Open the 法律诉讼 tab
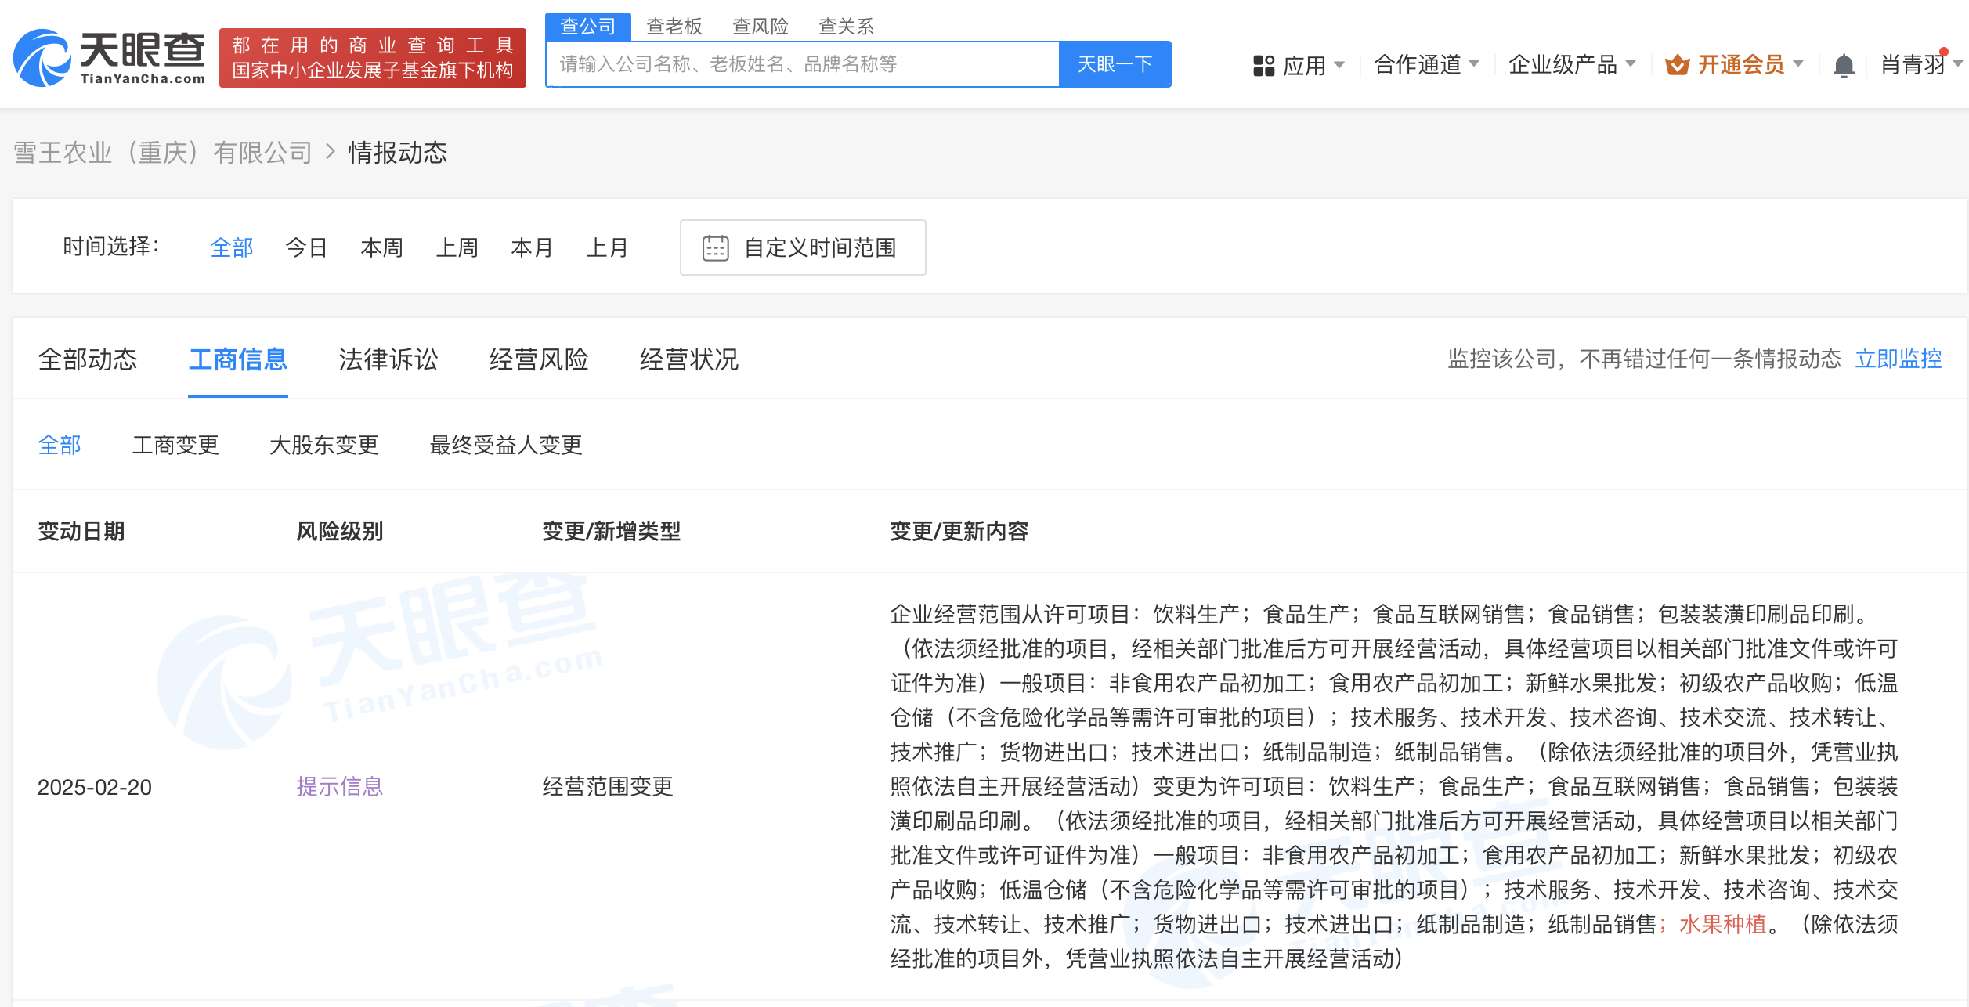This screenshot has width=1969, height=1007. (x=388, y=359)
